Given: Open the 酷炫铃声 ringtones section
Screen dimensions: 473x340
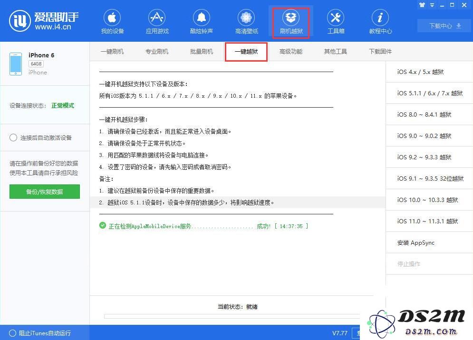Looking at the screenshot, I should pos(202,22).
